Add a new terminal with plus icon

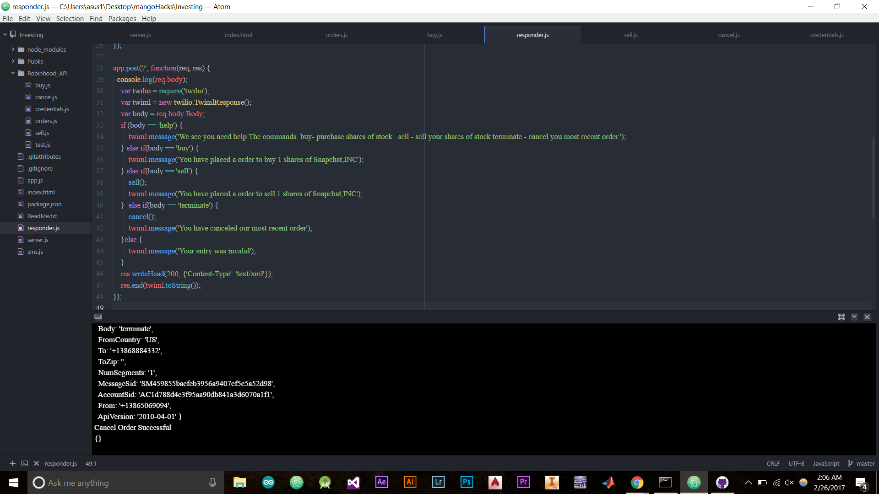(x=12, y=463)
